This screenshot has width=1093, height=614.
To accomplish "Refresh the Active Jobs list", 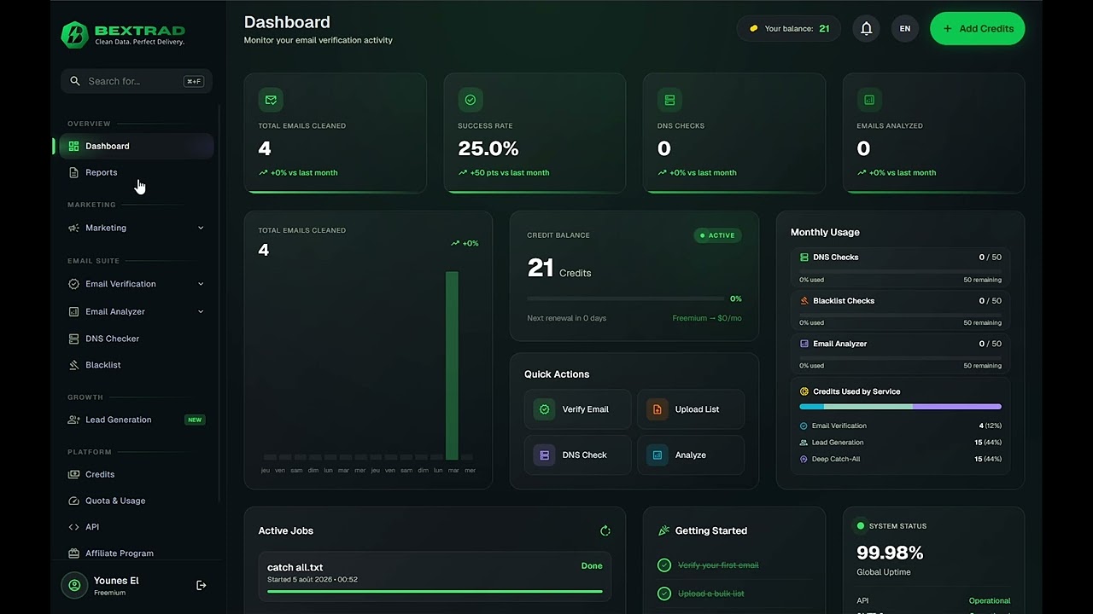I will 605,530.
